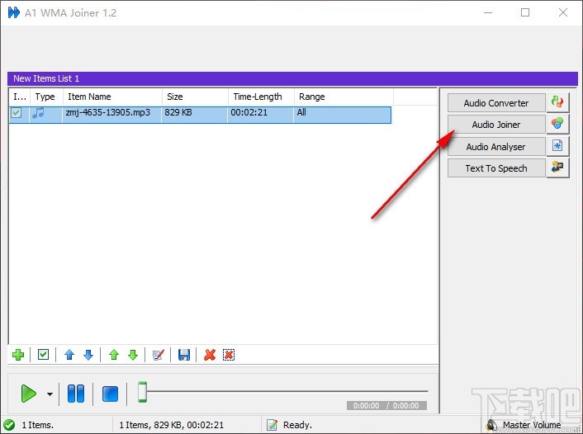
Task: Click the Text To Speech person icon
Action: pyautogui.click(x=557, y=167)
